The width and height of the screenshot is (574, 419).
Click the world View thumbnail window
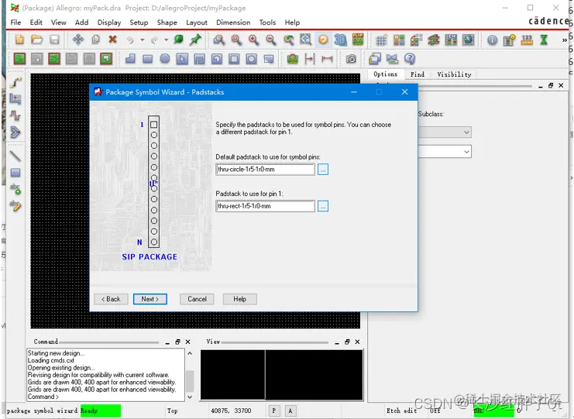tap(281, 375)
